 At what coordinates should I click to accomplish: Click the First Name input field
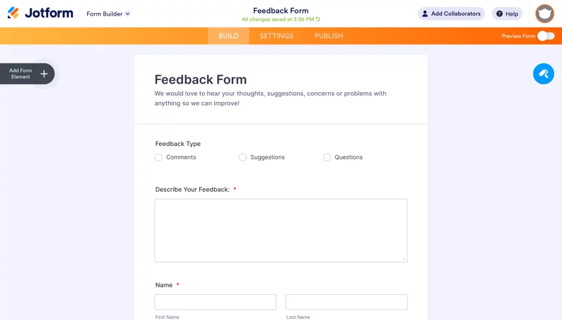pos(215,301)
